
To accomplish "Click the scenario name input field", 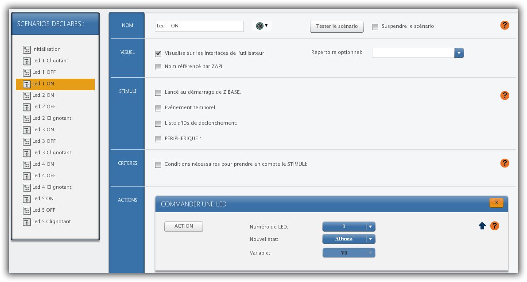I will coord(199,26).
